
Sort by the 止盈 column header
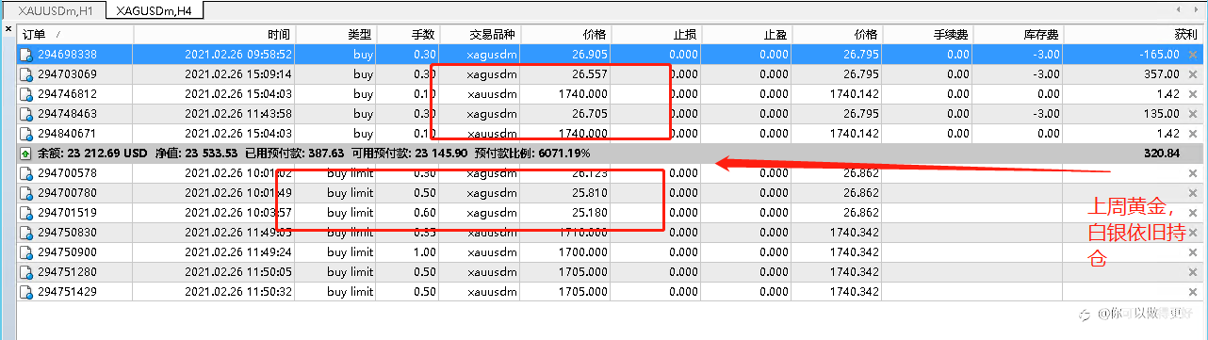747,34
